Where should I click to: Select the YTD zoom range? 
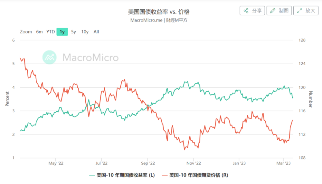click(x=51, y=32)
